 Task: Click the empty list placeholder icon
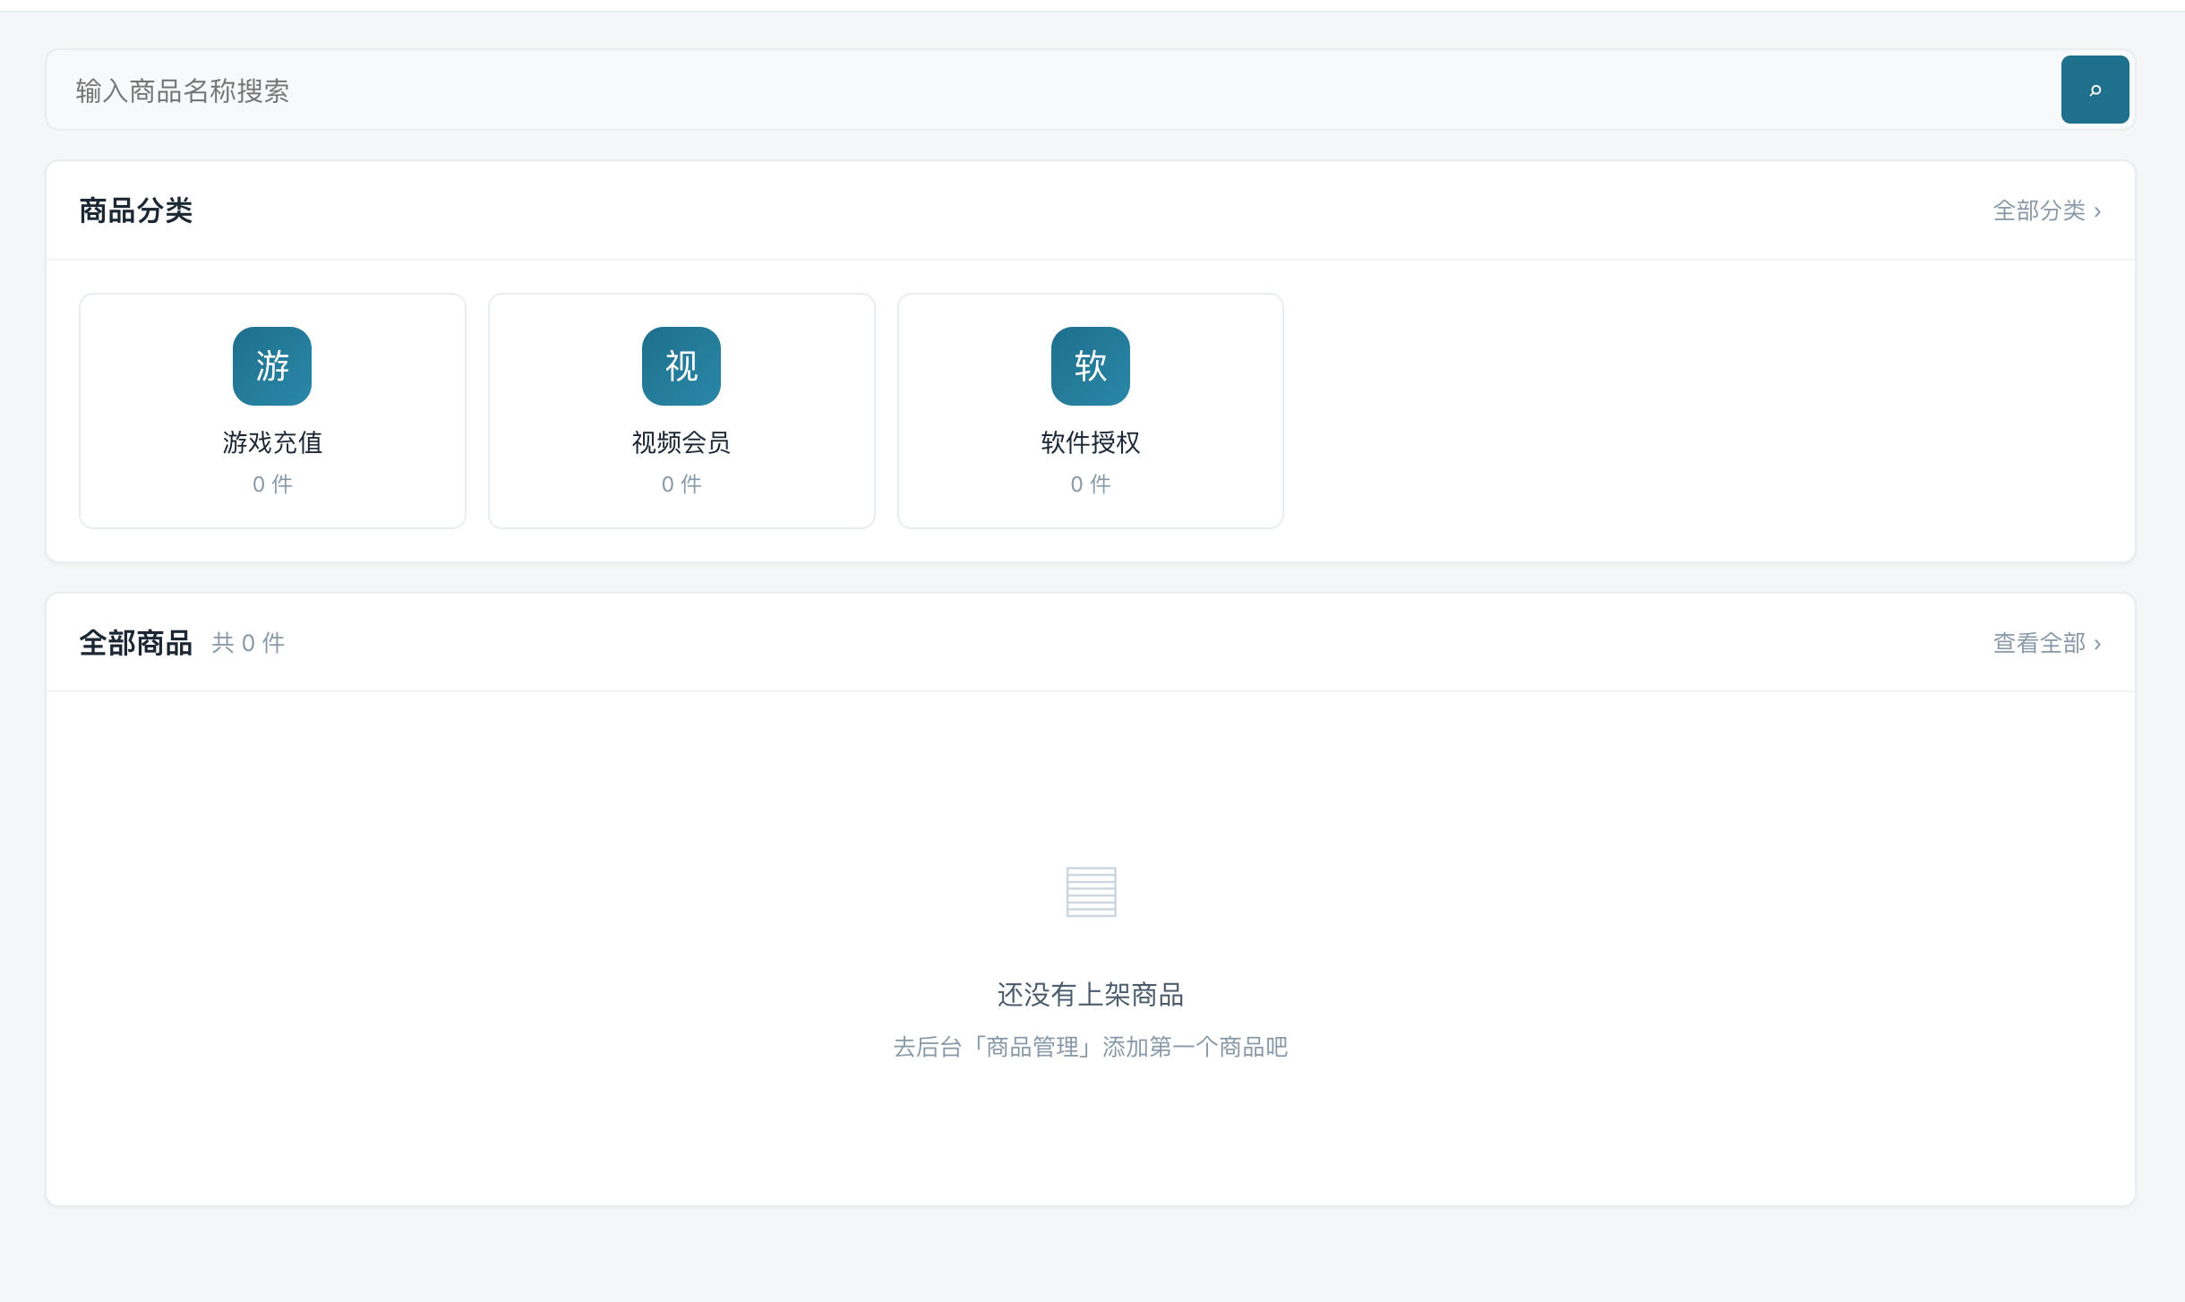(x=1091, y=892)
